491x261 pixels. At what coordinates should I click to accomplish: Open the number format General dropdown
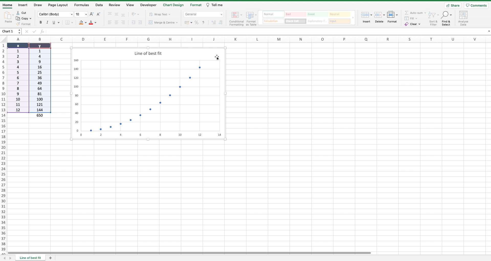point(221,14)
